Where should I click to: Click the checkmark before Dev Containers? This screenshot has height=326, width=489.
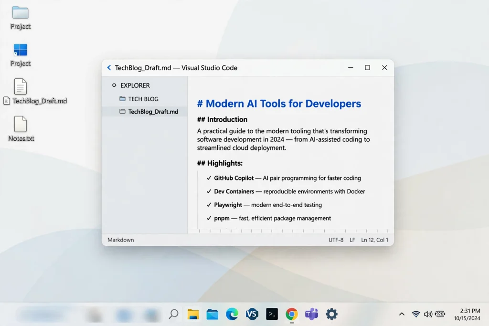(209, 191)
